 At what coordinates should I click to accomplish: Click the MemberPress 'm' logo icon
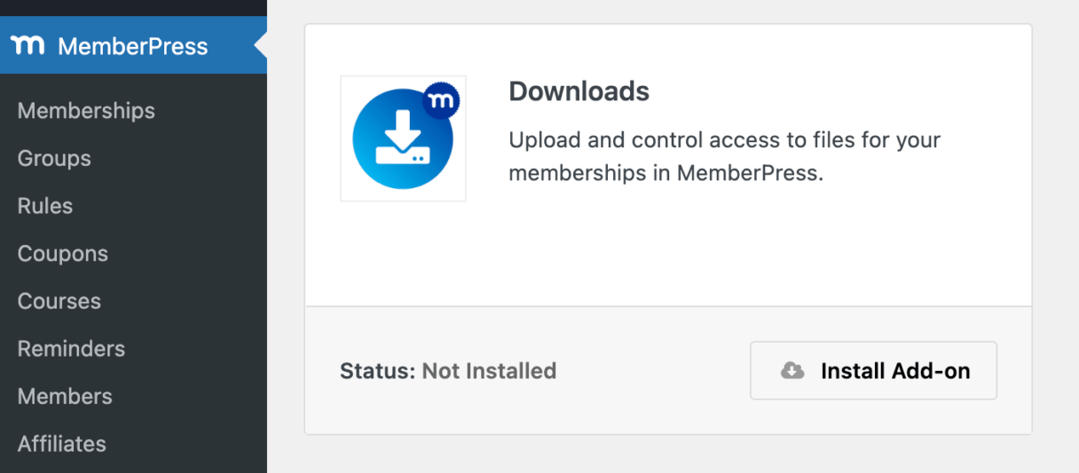(28, 45)
